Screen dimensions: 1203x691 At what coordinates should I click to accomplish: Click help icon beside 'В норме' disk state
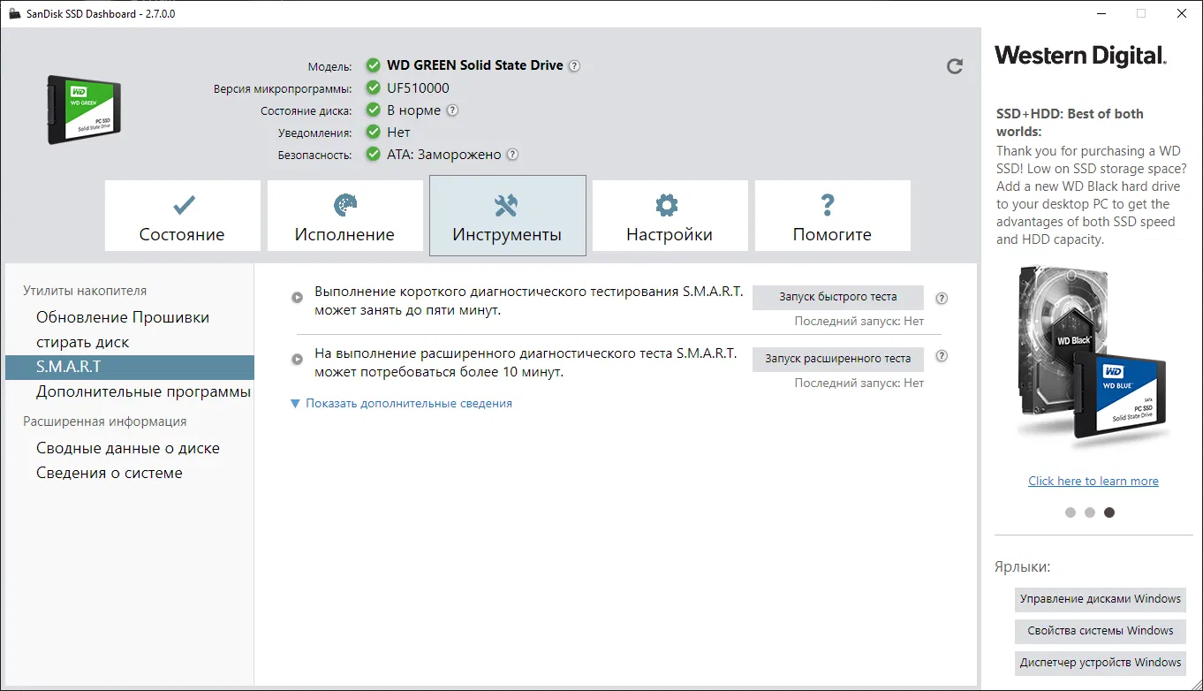pos(452,110)
